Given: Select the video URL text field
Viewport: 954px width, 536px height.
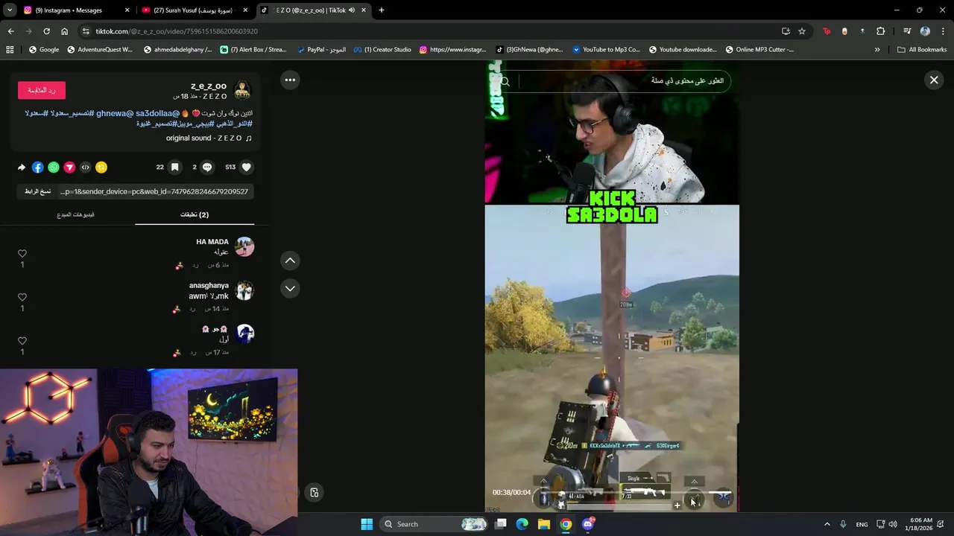Looking at the screenshot, I should [x=154, y=191].
